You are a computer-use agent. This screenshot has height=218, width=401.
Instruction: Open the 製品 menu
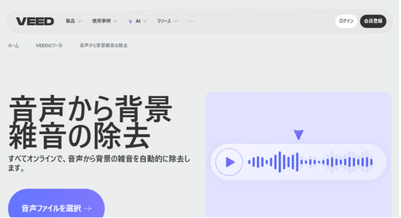pos(70,21)
